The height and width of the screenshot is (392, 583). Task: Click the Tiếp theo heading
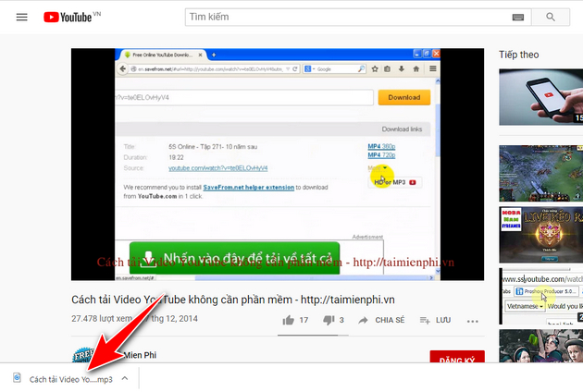518,55
